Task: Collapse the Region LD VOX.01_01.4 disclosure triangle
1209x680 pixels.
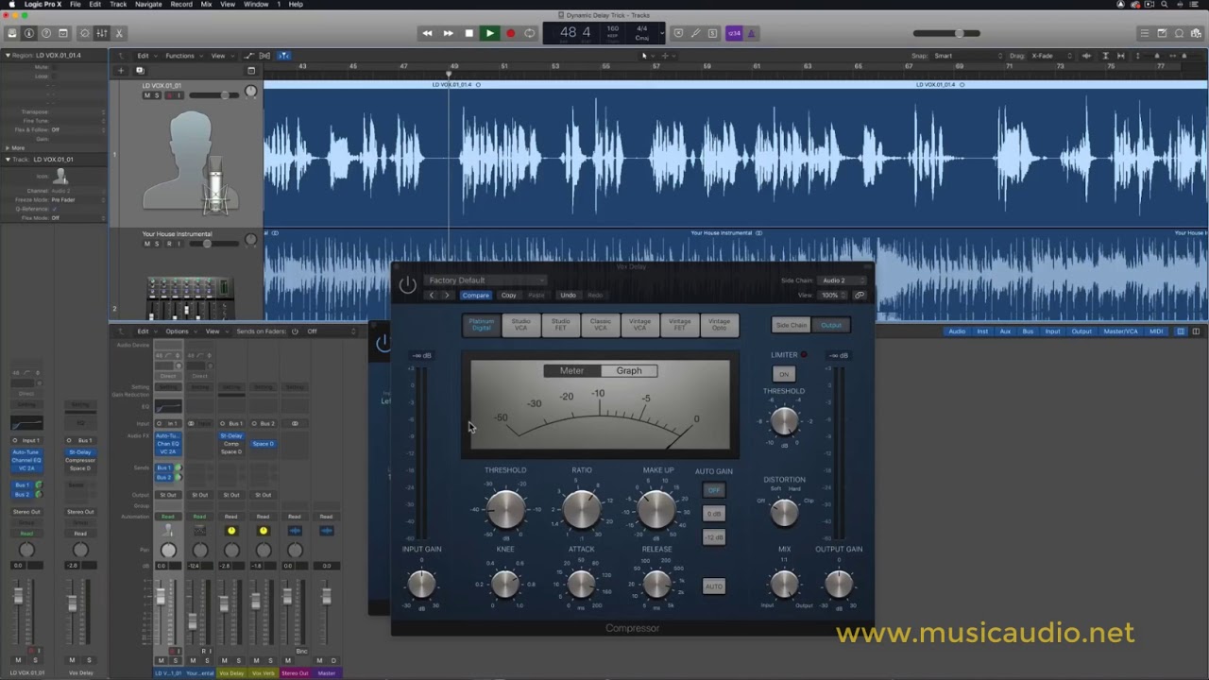Action: 8,56
